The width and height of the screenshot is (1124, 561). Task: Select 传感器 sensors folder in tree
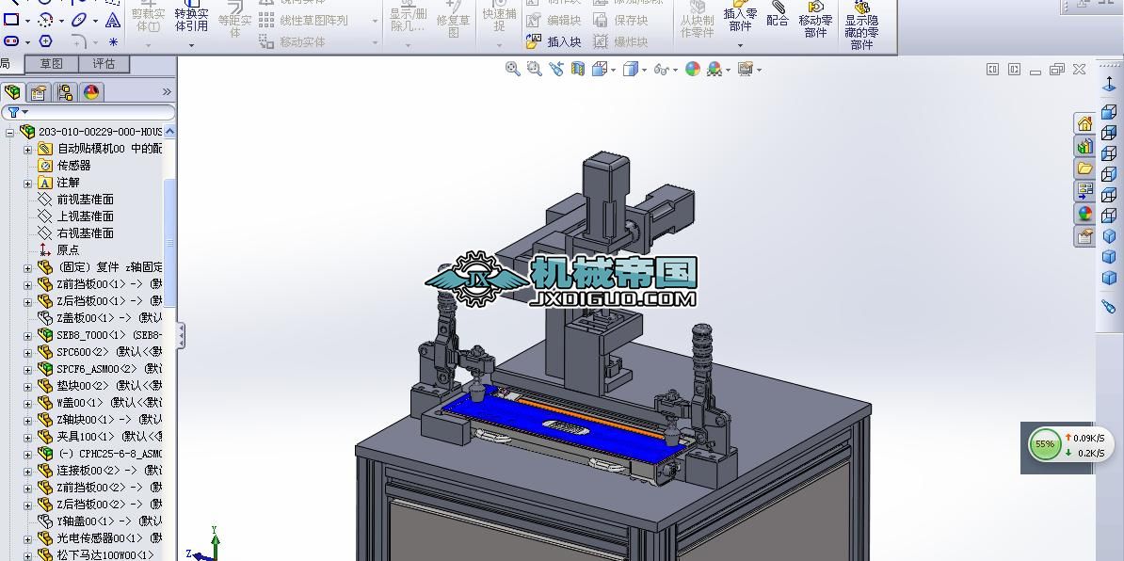click(x=73, y=166)
